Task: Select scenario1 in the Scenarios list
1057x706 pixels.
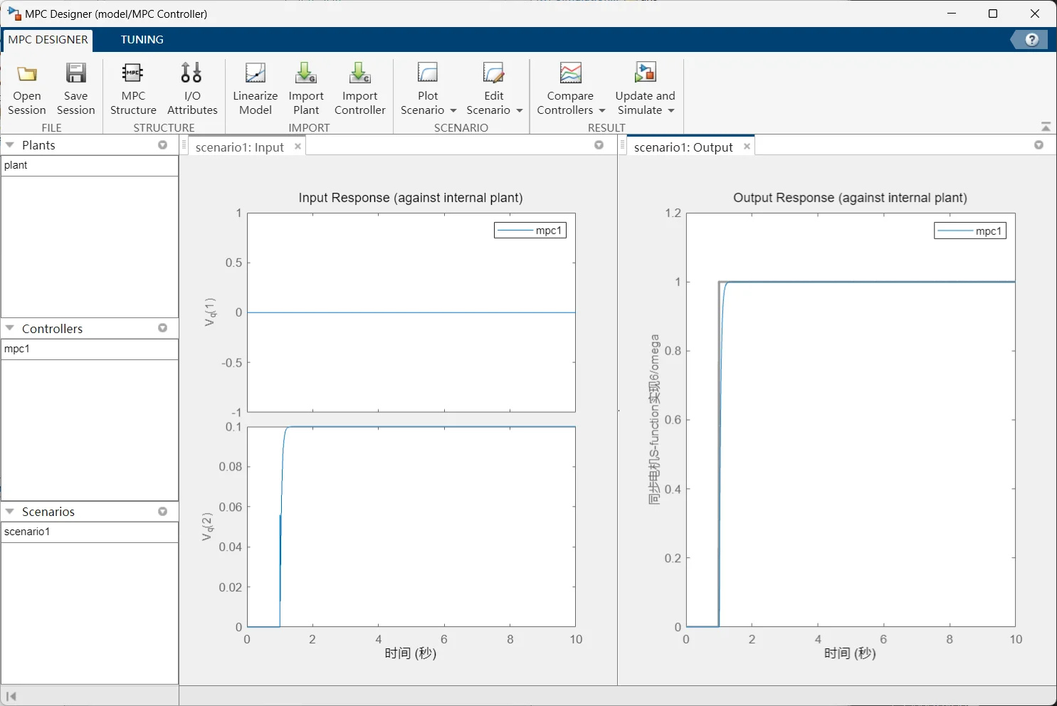Action: pos(27,532)
